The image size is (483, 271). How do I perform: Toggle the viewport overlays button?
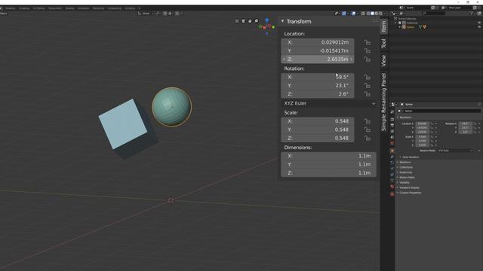353,14
